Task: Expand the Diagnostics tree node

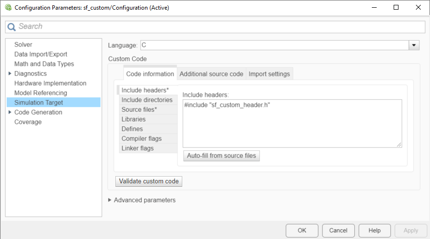Action: tap(10, 74)
